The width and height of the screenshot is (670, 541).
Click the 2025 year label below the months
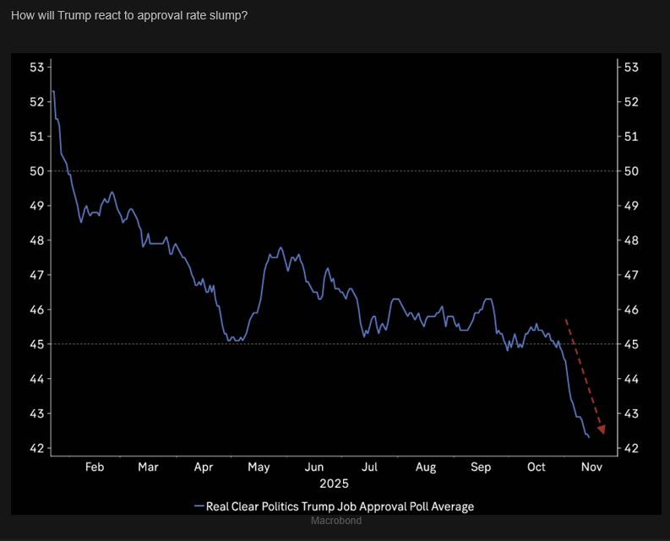click(334, 484)
